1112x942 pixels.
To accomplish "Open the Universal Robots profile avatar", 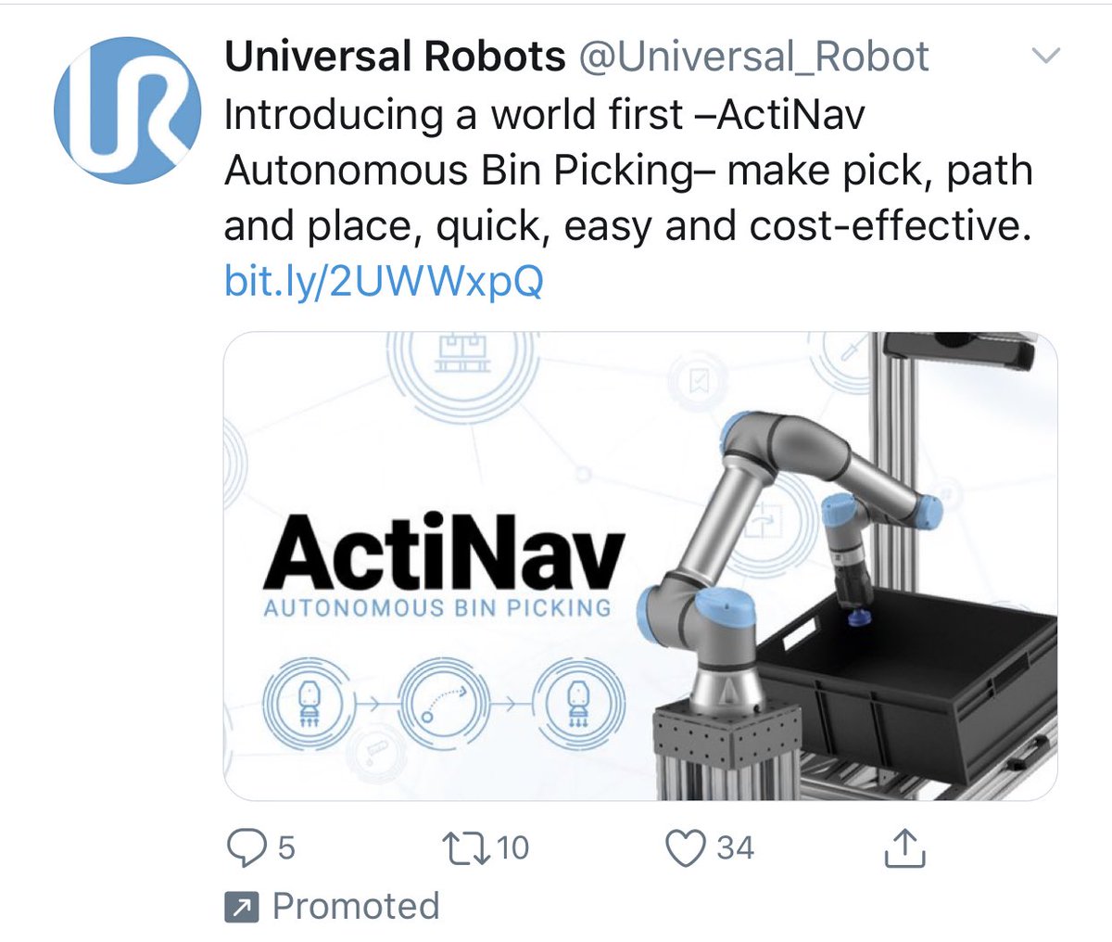I will (128, 110).
